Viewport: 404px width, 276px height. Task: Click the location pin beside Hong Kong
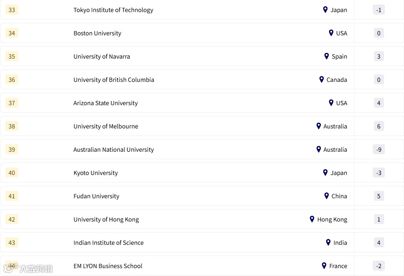click(x=312, y=219)
